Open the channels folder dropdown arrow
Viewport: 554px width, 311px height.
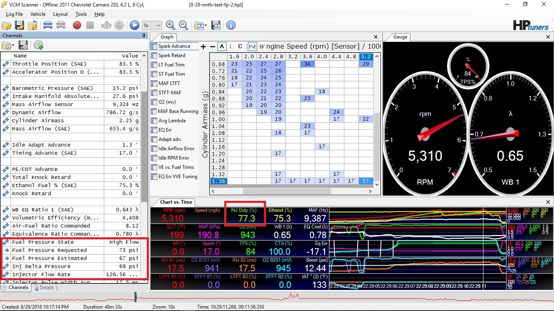pyautogui.click(x=13, y=46)
